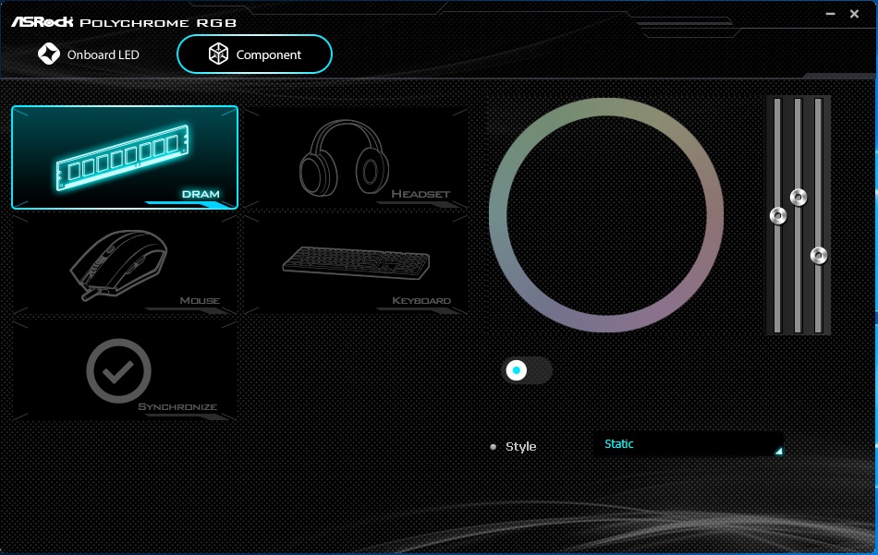Open the Style dropdown showing Static
The width and height of the screenshot is (878, 555).
click(689, 444)
